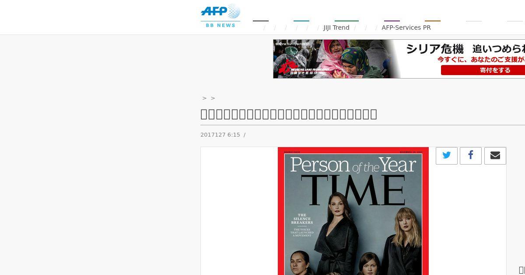Open the シリア危機 banner advertisement text
Viewport: 525px width, 275px height.
[465, 49]
